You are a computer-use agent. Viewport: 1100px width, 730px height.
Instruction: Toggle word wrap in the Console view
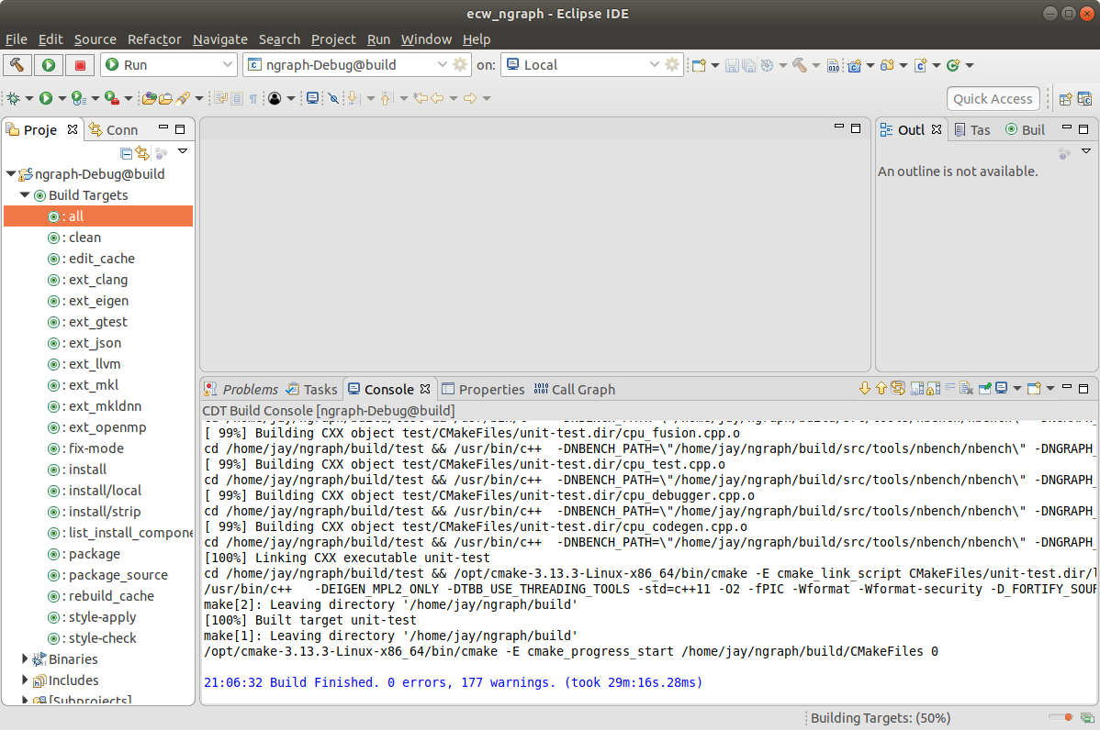pyautogui.click(x=950, y=389)
